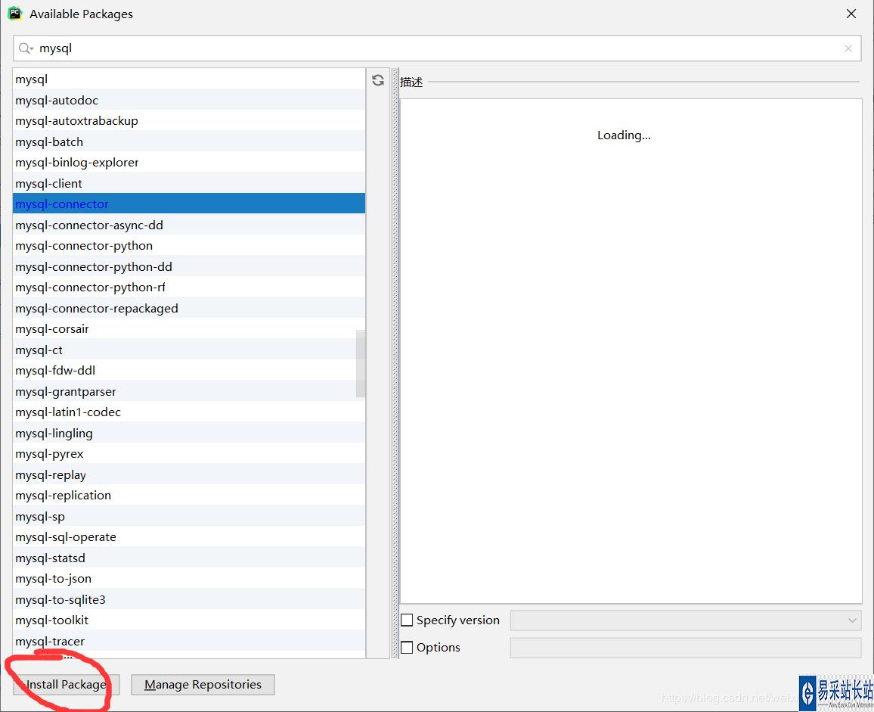Click the Manage Repositories button
Viewport: 874px width, 712px height.
[x=203, y=685]
